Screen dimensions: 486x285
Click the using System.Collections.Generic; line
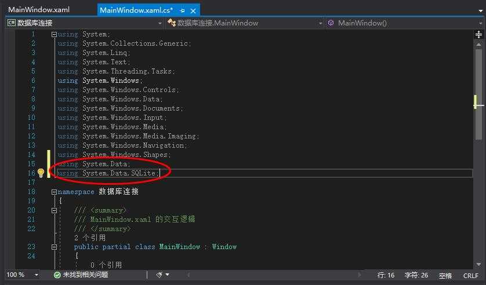coord(124,43)
